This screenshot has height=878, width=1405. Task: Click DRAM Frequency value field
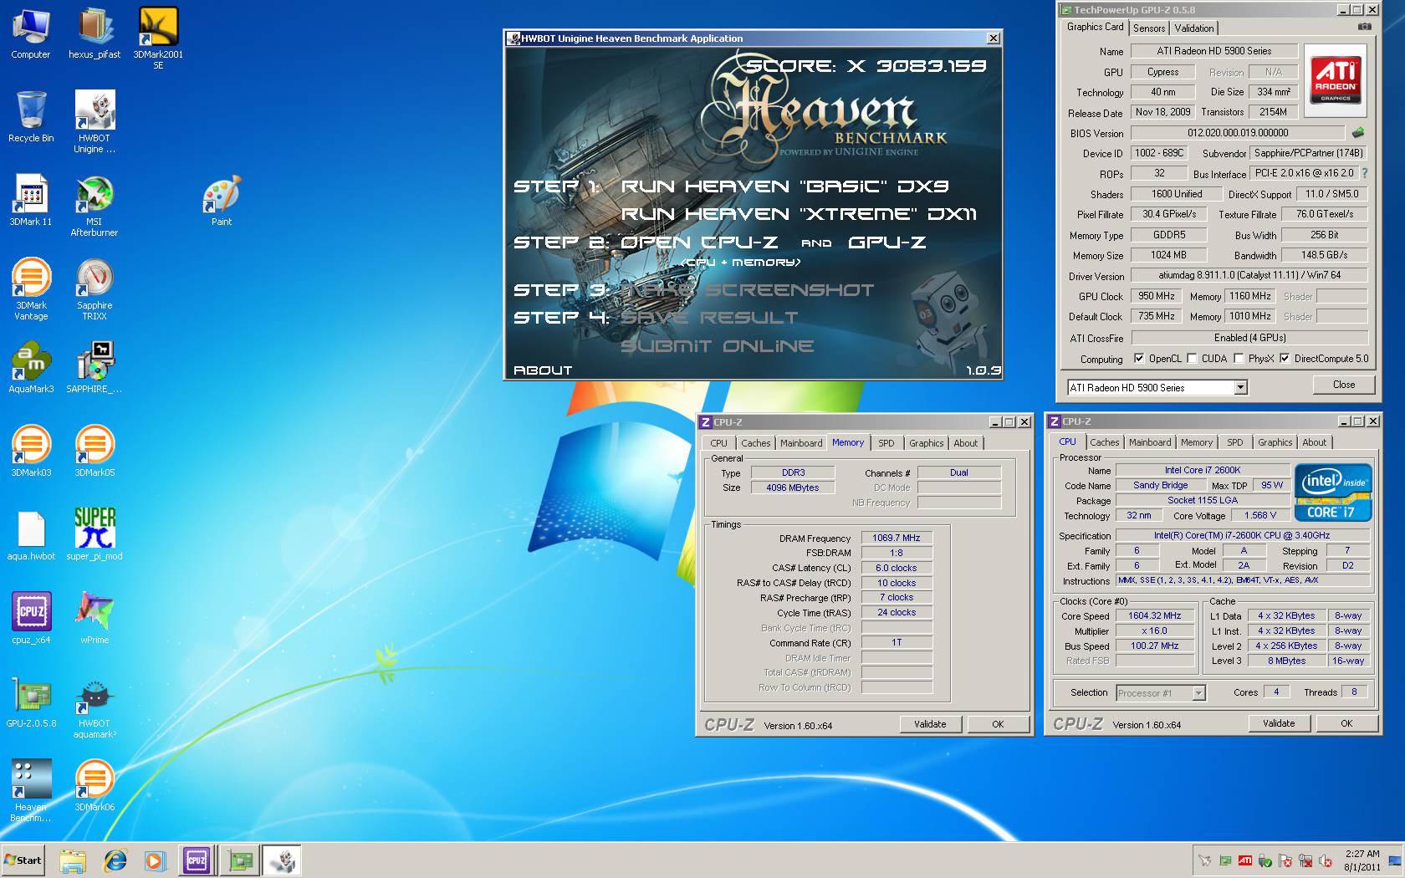click(897, 538)
